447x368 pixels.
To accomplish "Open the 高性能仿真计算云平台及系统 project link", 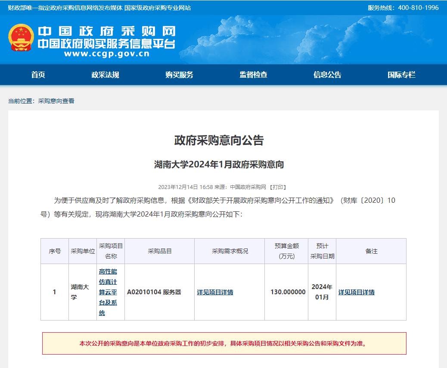I will tap(108, 292).
